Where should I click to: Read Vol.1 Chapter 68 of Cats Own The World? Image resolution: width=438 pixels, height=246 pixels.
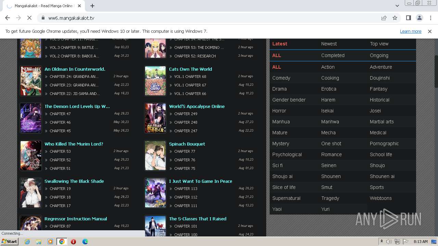click(190, 76)
